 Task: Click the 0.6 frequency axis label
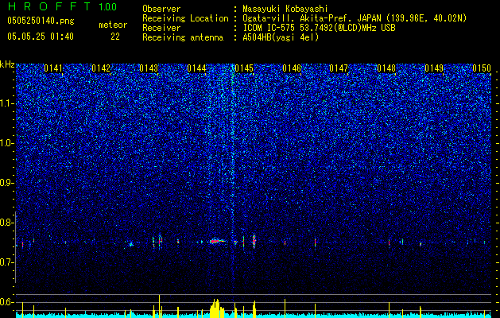pos(7,302)
